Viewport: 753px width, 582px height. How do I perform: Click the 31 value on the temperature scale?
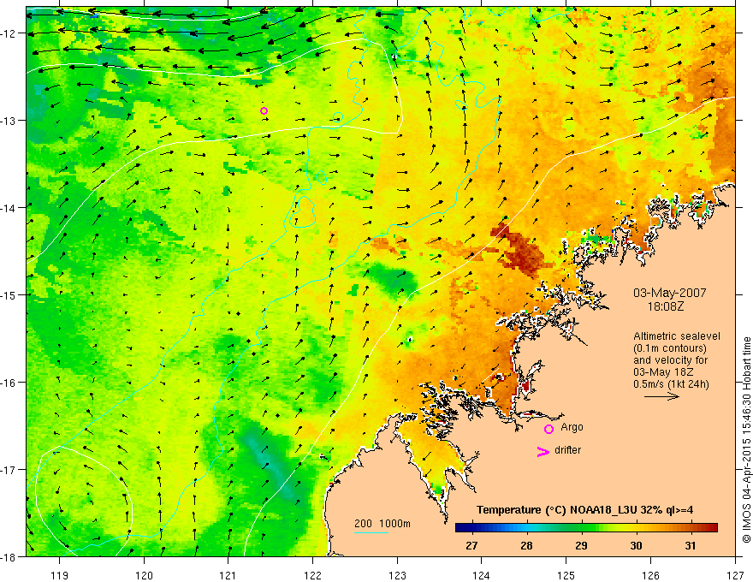click(x=690, y=545)
